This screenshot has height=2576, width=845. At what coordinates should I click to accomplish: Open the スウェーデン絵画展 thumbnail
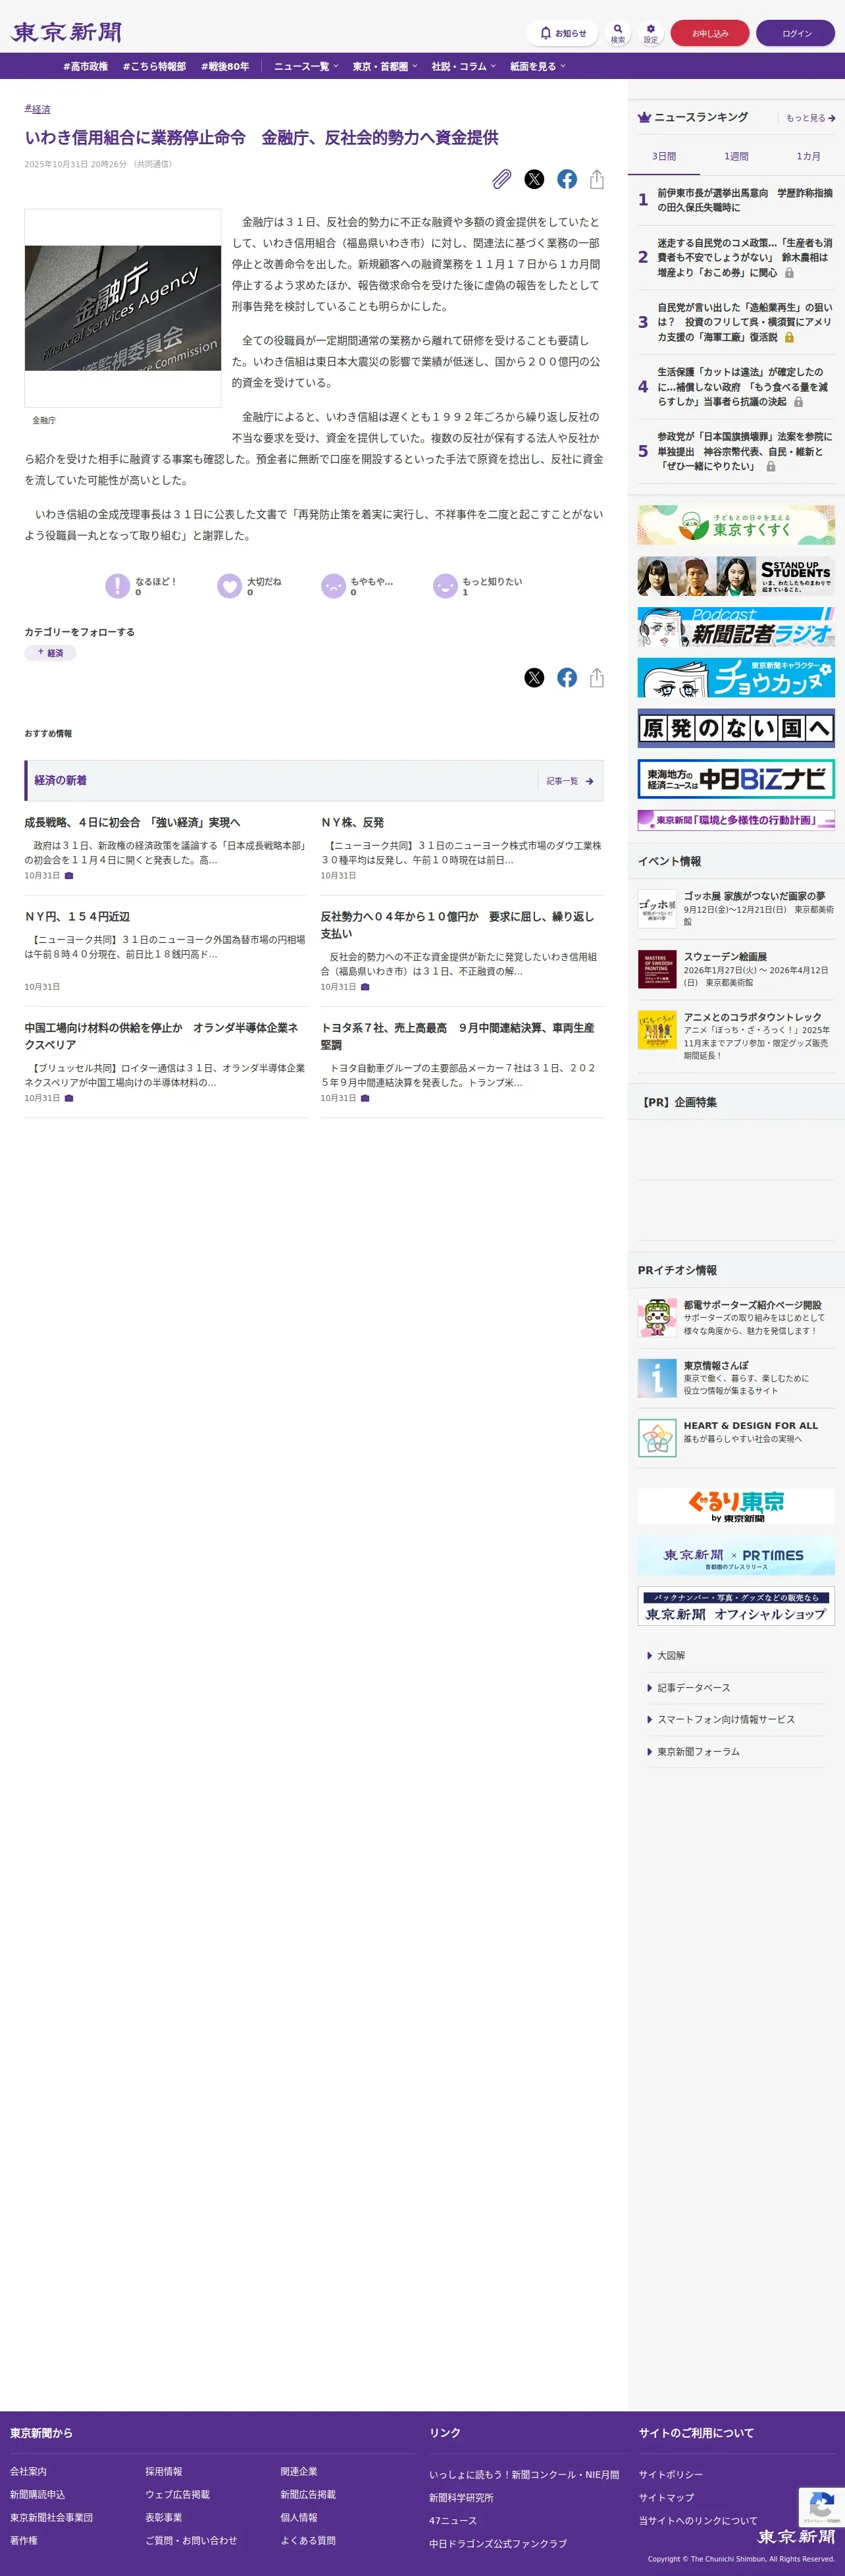(x=657, y=969)
